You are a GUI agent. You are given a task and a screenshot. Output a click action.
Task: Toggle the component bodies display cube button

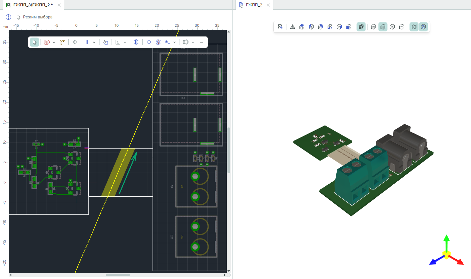423,27
